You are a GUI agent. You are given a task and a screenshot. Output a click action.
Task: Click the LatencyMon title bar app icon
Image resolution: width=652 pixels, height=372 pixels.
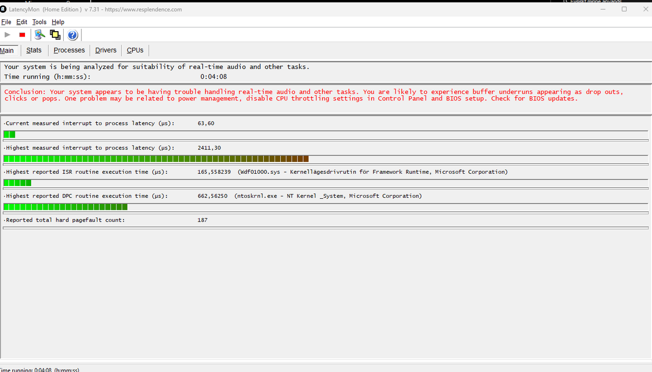click(4, 9)
